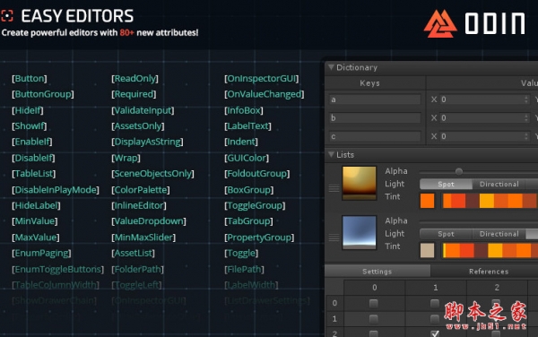Click the X value field in row a
538x337 pixels.
point(484,99)
